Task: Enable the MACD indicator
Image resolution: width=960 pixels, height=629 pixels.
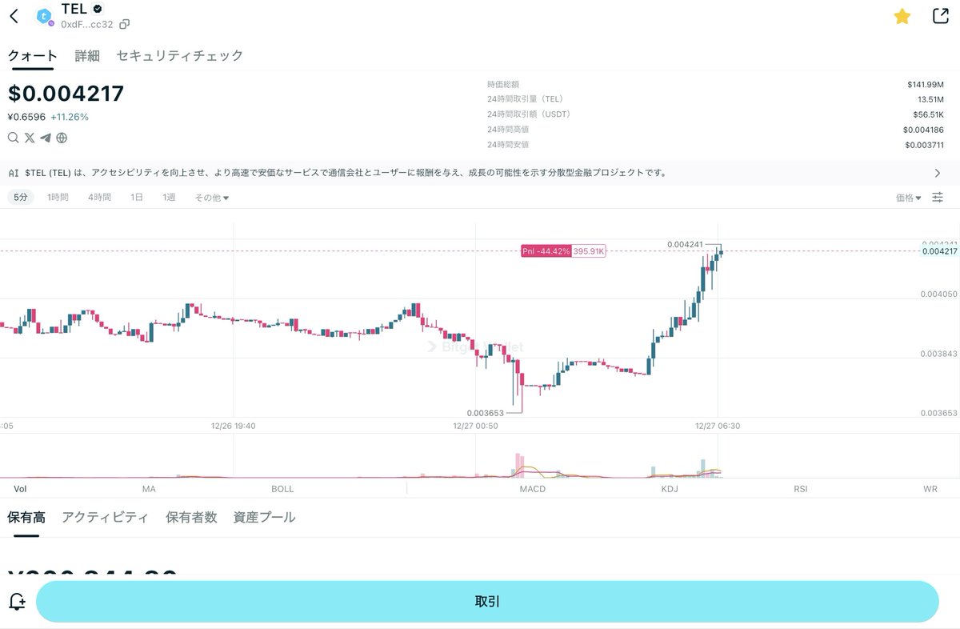Action: (532, 488)
